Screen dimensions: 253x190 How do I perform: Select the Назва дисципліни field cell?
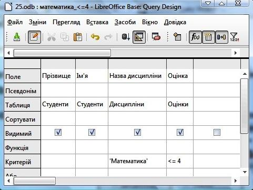click(137, 76)
